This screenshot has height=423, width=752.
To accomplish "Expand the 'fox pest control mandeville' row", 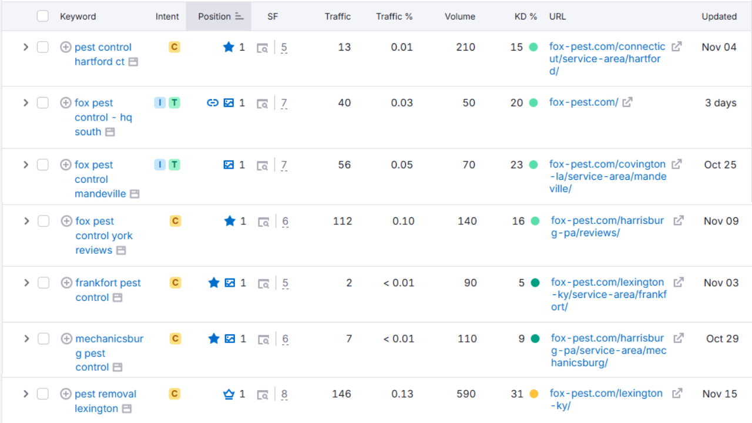I will (x=26, y=164).
